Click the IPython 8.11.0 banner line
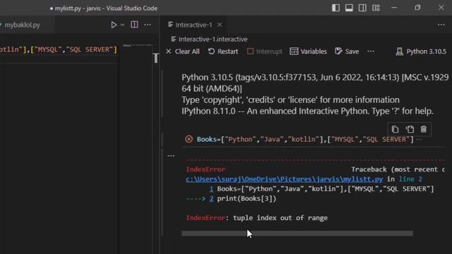This screenshot has width=452, height=254. (x=307, y=111)
